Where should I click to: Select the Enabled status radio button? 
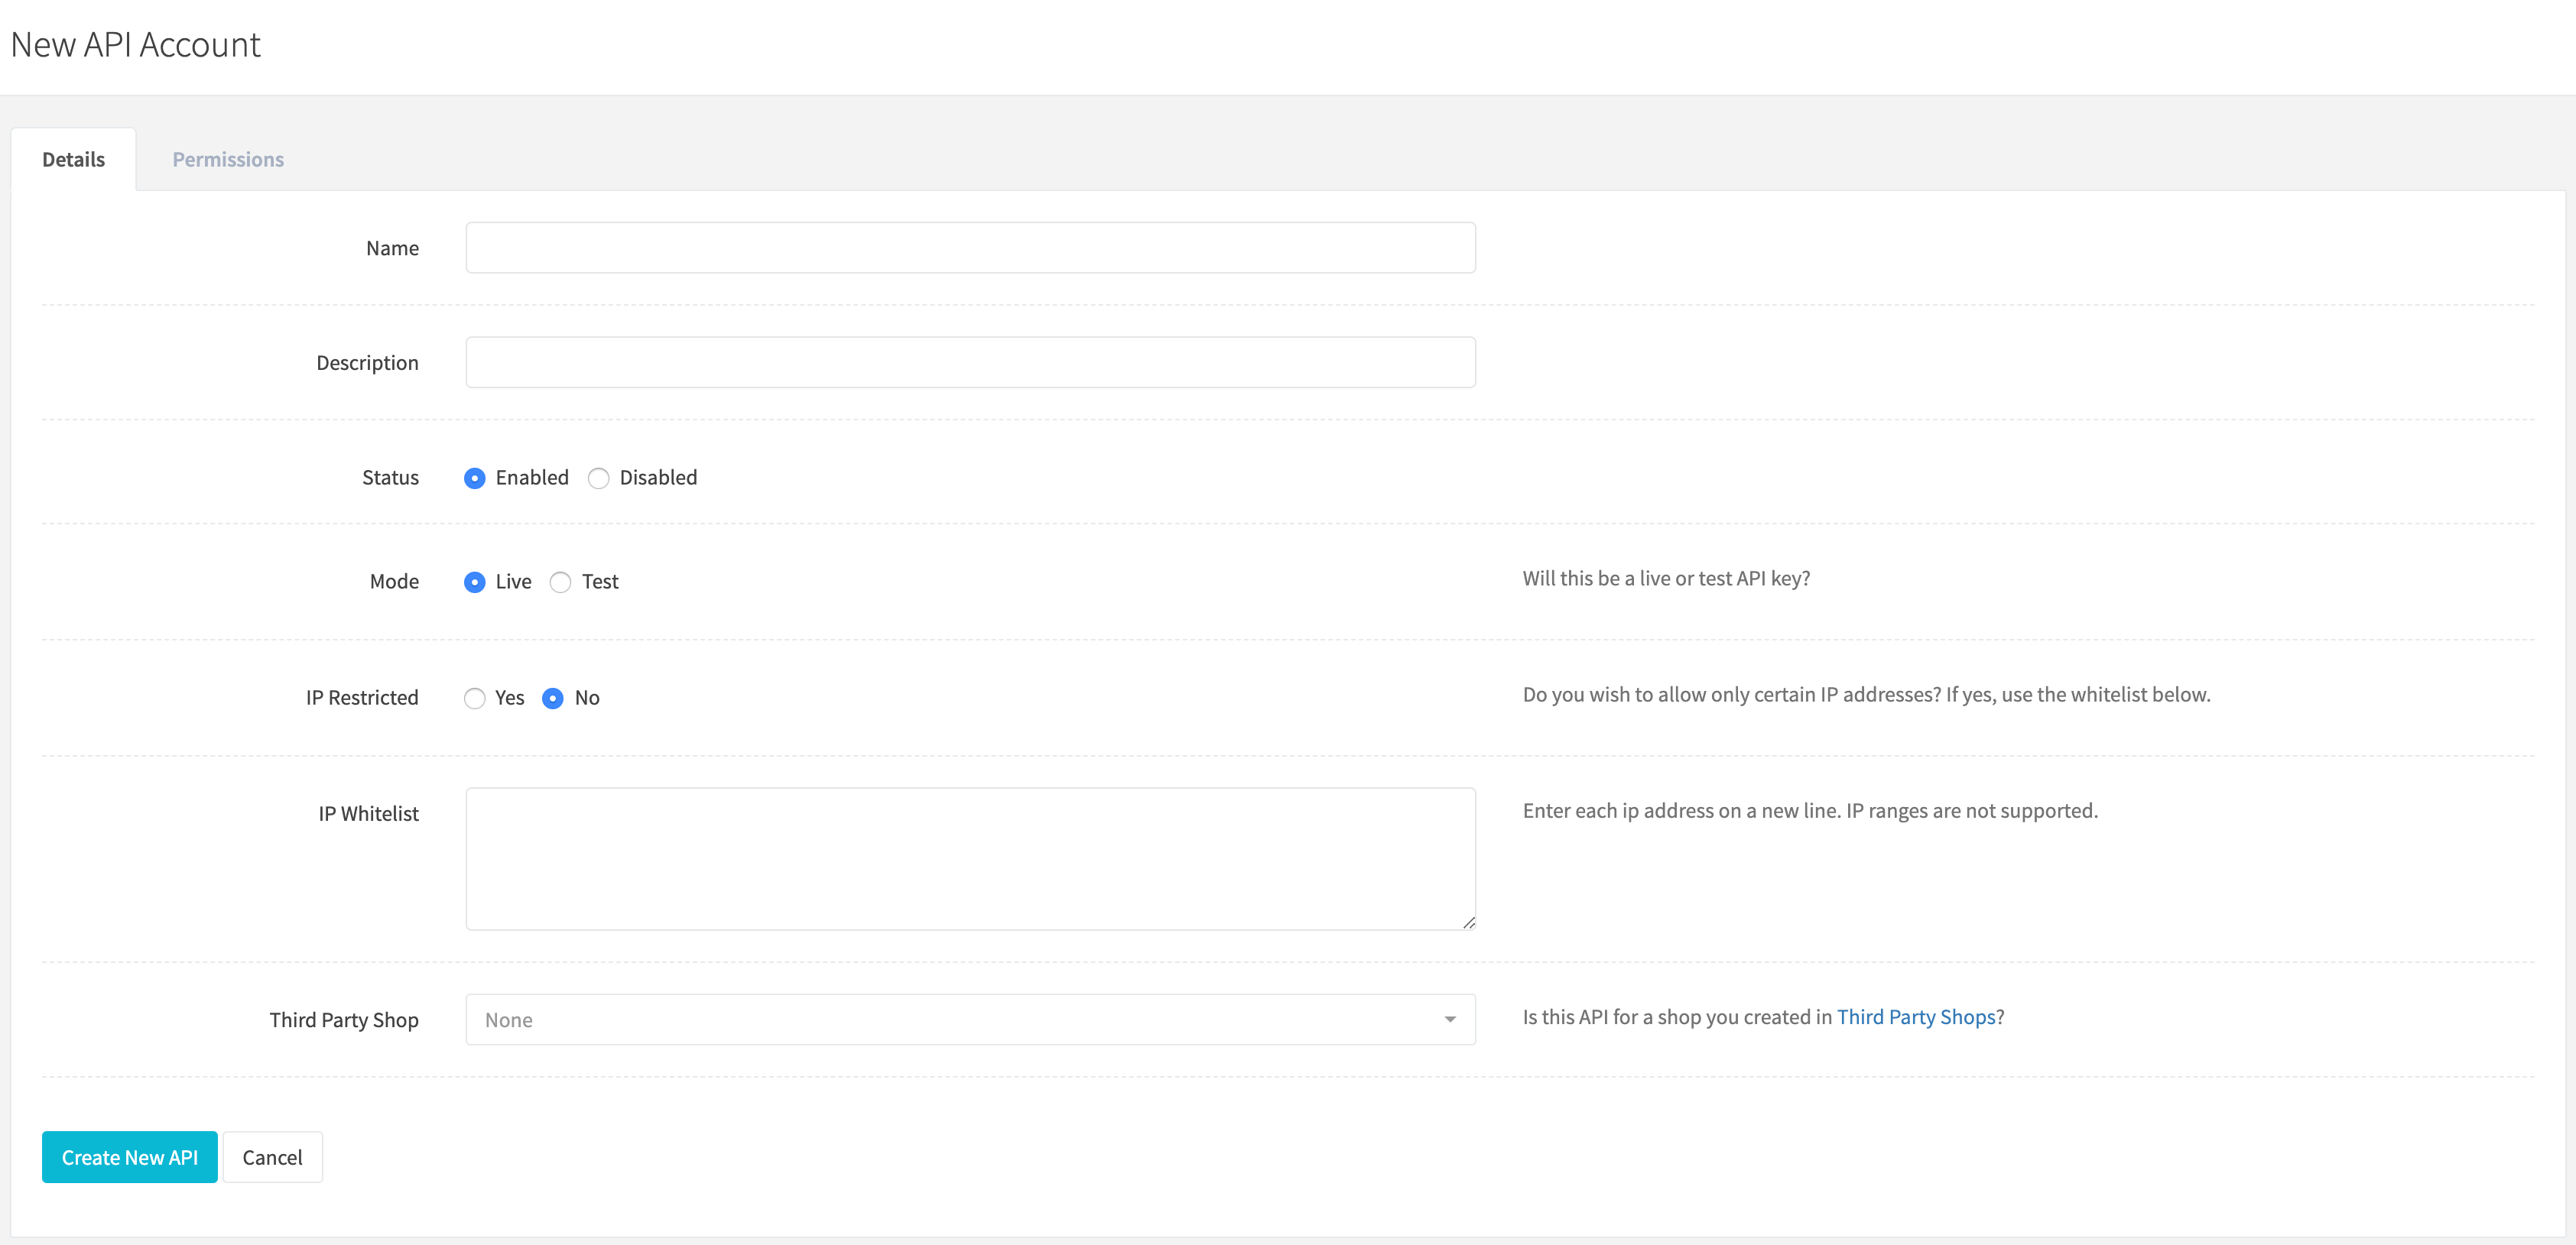pyautogui.click(x=475, y=478)
